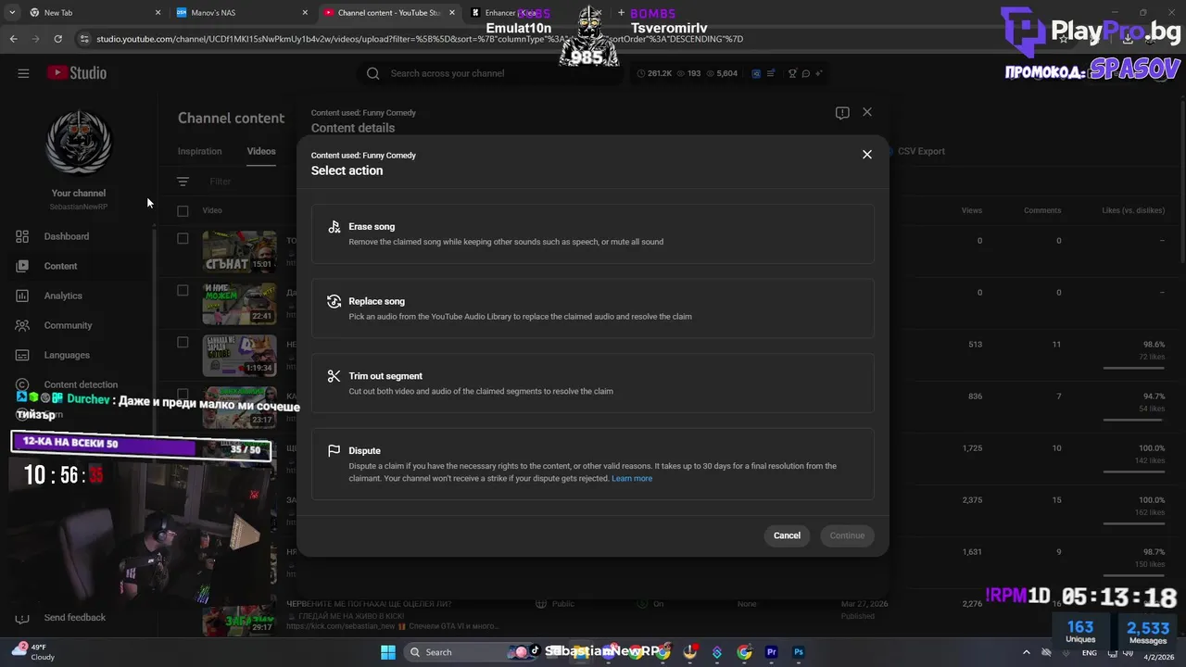Check the box for the 1:19:34 video
This screenshot has height=667, width=1186.
183,342
